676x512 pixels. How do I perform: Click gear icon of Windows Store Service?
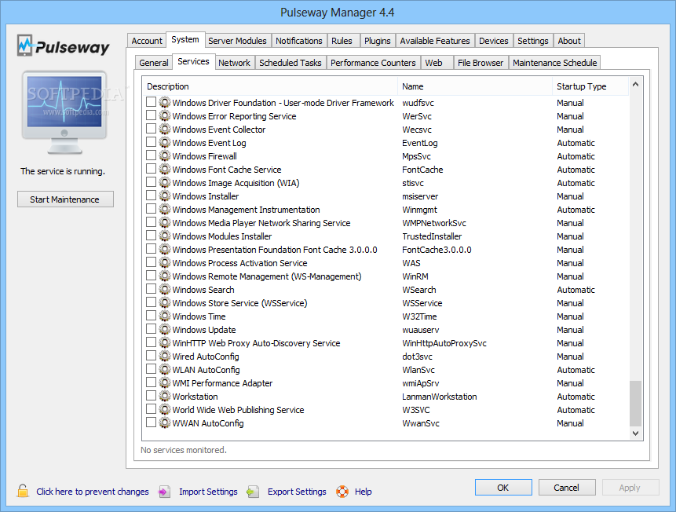(x=165, y=302)
